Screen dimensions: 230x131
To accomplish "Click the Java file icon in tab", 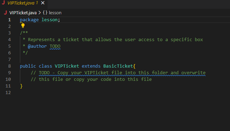I will click(x=3, y=3).
